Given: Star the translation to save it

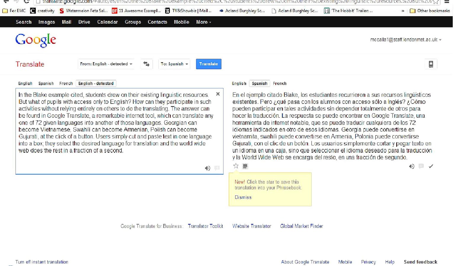Looking at the screenshot, I should (x=236, y=166).
